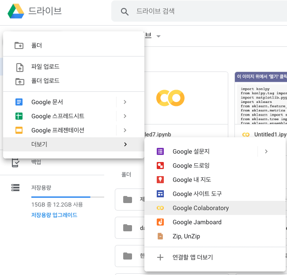Select Google Jamboard in submenu
Image resolution: width=287 pixels, height=275 pixels.
click(x=215, y=222)
